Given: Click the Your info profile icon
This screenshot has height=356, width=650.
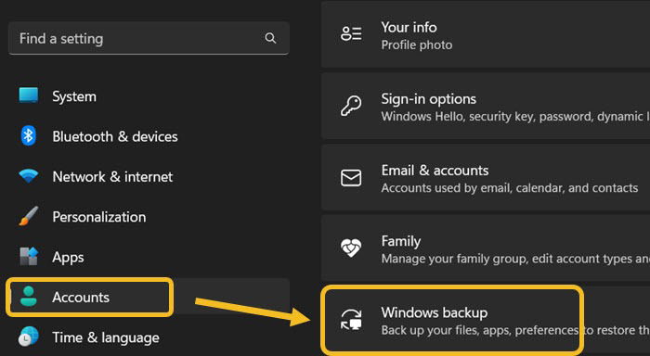Looking at the screenshot, I should click(x=351, y=34).
